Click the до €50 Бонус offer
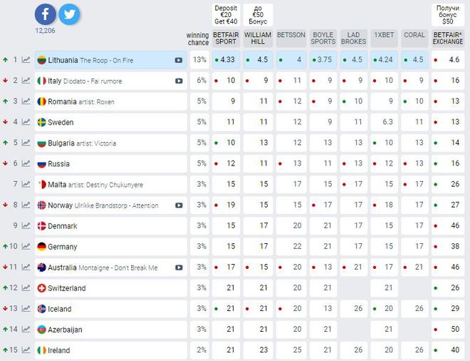The width and height of the screenshot is (470, 361). (258, 14)
